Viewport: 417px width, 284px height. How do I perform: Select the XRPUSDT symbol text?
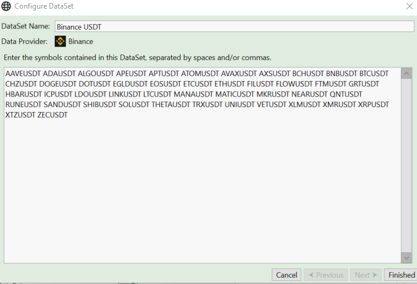pyautogui.click(x=374, y=105)
